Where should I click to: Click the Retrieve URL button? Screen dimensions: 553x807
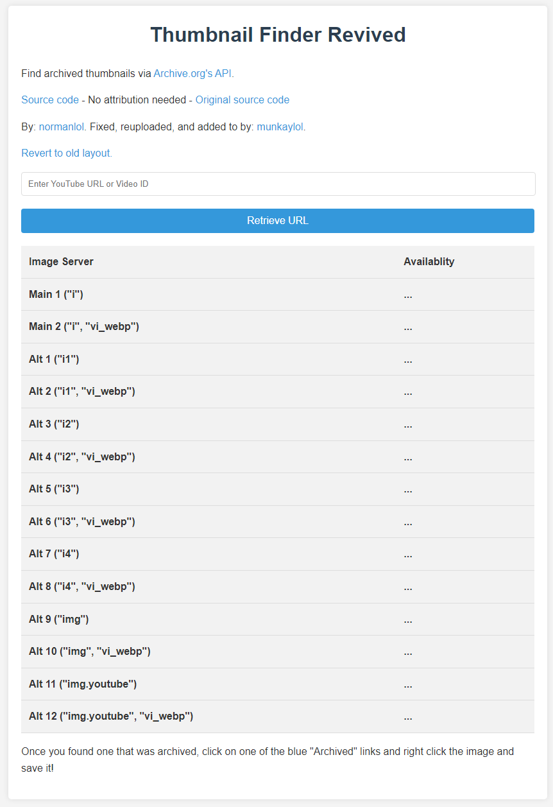tap(277, 220)
